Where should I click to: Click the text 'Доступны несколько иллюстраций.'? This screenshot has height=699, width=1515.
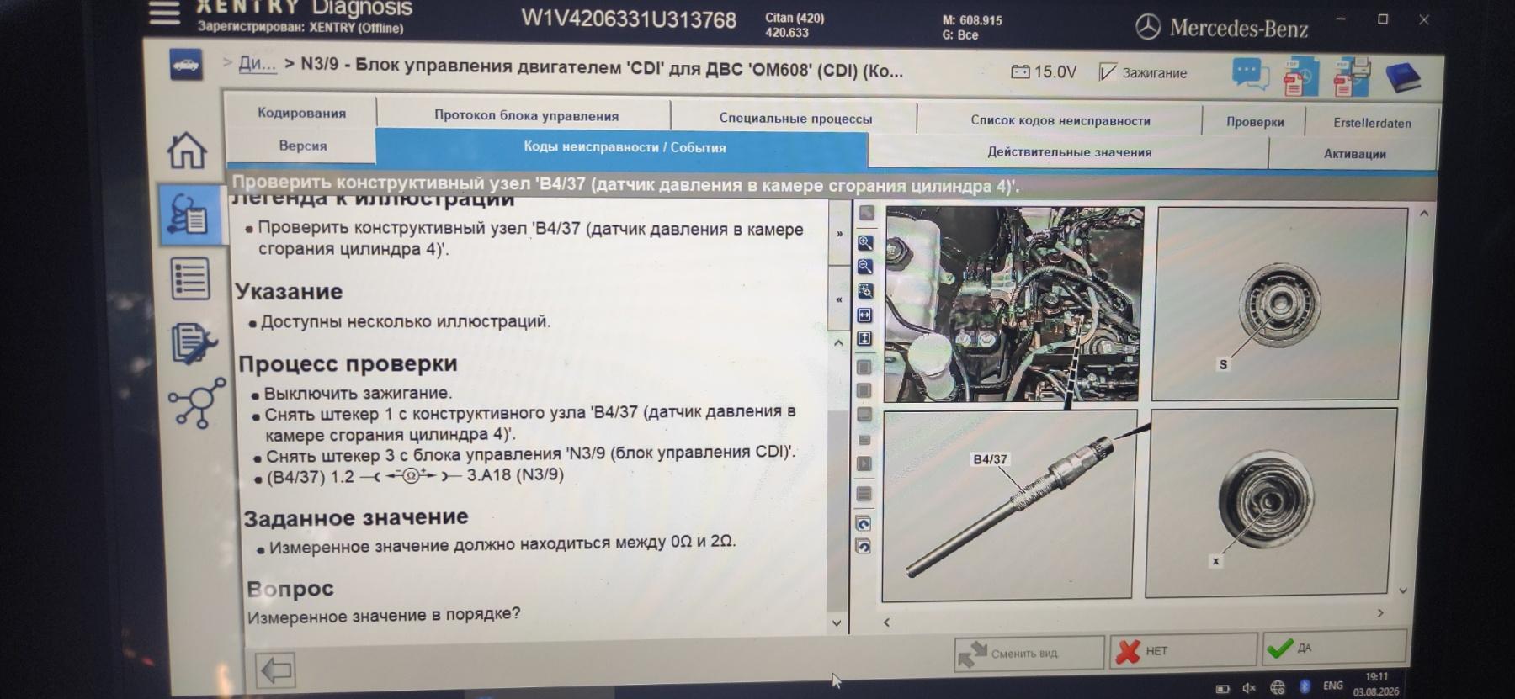406,321
